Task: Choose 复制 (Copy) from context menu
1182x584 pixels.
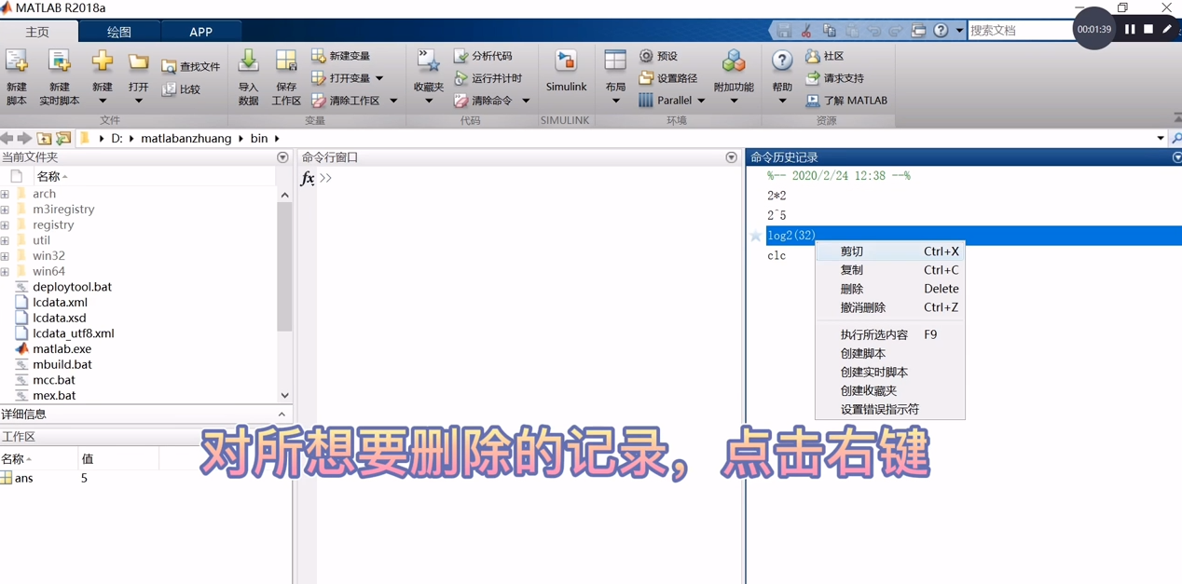Action: point(890,270)
